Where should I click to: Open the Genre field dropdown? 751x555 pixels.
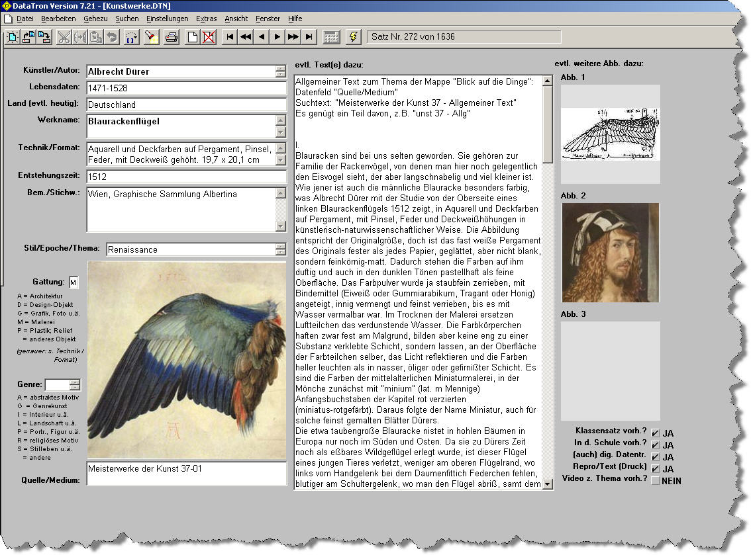pos(75,385)
